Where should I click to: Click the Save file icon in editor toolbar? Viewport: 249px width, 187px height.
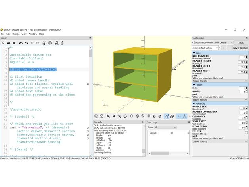coord(14,42)
